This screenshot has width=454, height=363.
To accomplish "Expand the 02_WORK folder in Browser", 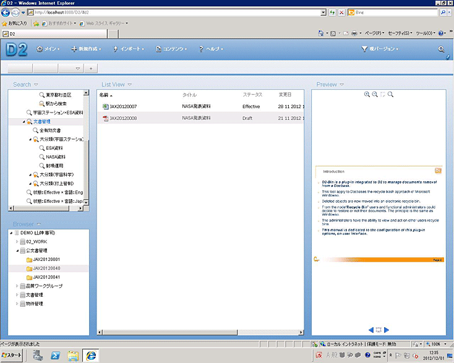I will tap(17, 241).
